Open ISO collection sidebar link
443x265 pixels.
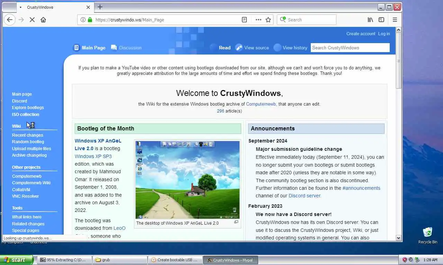pyautogui.click(x=26, y=114)
